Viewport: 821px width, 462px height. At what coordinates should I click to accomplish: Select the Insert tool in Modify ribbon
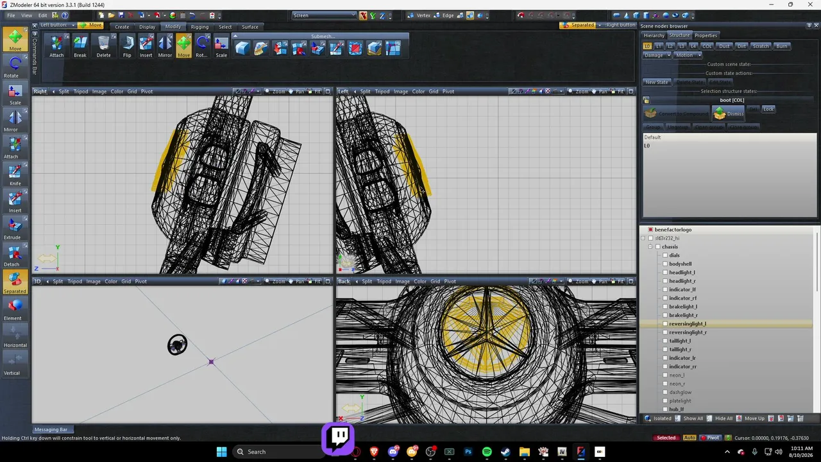point(146,46)
